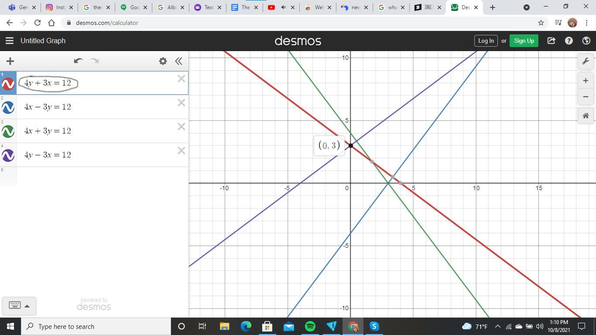
Task: Delete expression 4x-3y=12
Action: (x=181, y=103)
